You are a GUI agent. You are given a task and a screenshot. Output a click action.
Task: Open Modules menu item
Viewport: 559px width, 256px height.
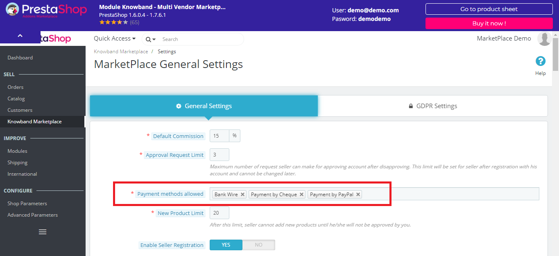[x=17, y=151]
